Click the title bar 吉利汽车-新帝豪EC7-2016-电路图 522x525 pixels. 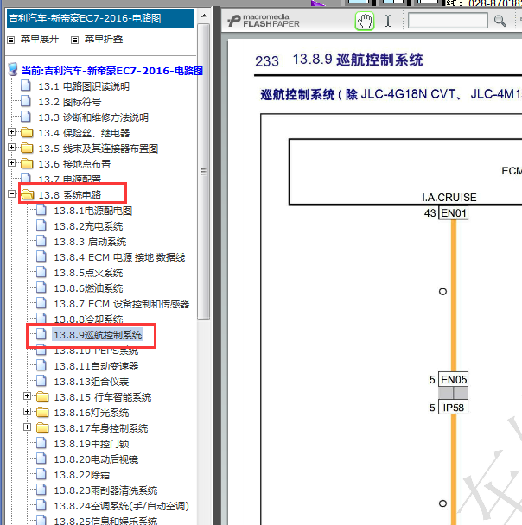100,19
